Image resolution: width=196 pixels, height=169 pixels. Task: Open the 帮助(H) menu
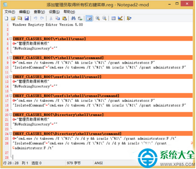coord(69,12)
